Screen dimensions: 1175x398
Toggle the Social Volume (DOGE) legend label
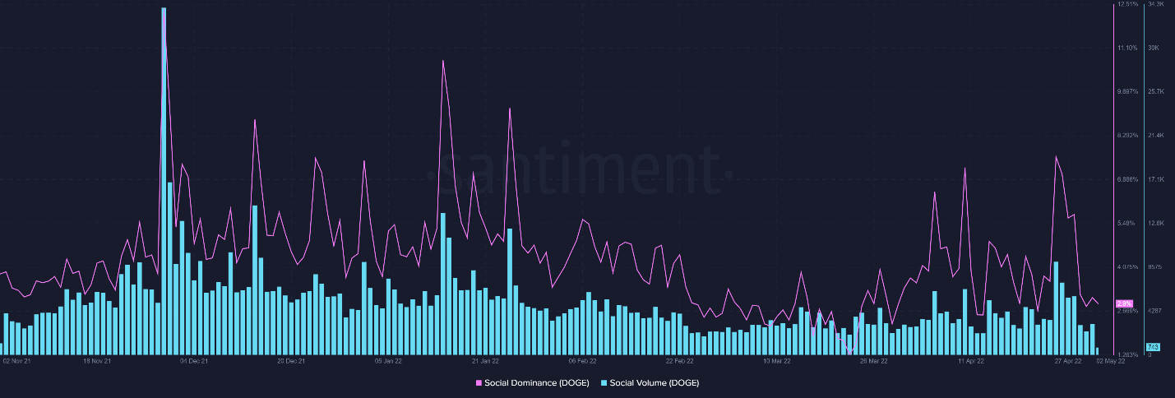coord(655,383)
